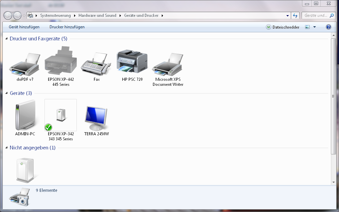
Task: Click the 9 Elemente status text
Action: pos(47,190)
